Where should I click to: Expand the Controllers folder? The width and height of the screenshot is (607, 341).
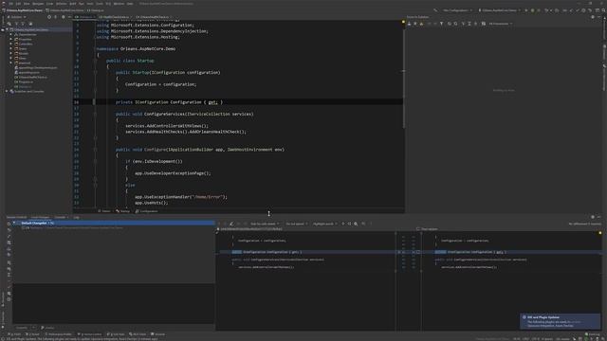pyautogui.click(x=10, y=44)
